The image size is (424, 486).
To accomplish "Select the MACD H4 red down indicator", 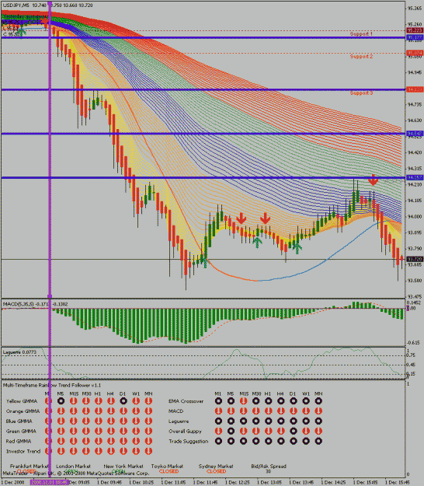I will coord(280,411).
